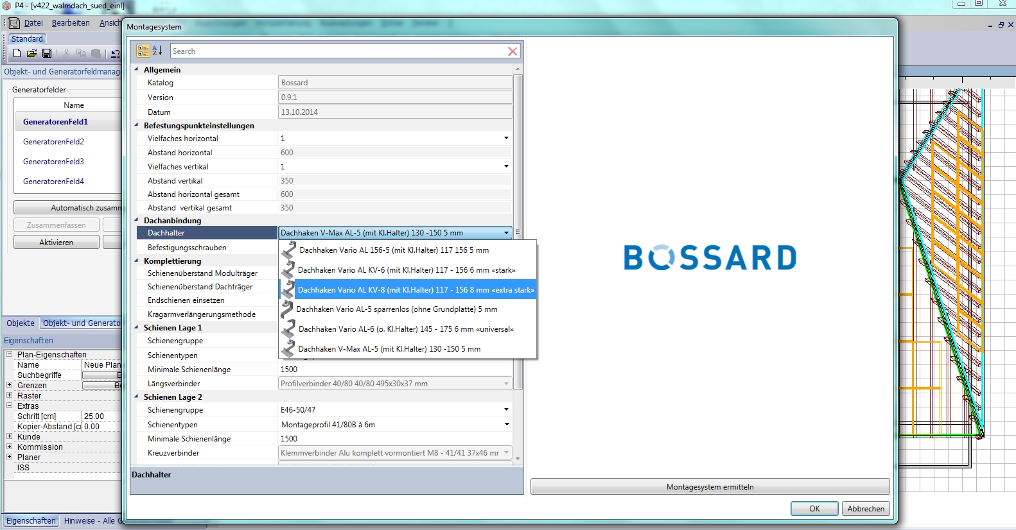Image resolution: width=1016 pixels, height=530 pixels.
Task: Collapse the Schienen Lage 2 category
Action: click(137, 397)
